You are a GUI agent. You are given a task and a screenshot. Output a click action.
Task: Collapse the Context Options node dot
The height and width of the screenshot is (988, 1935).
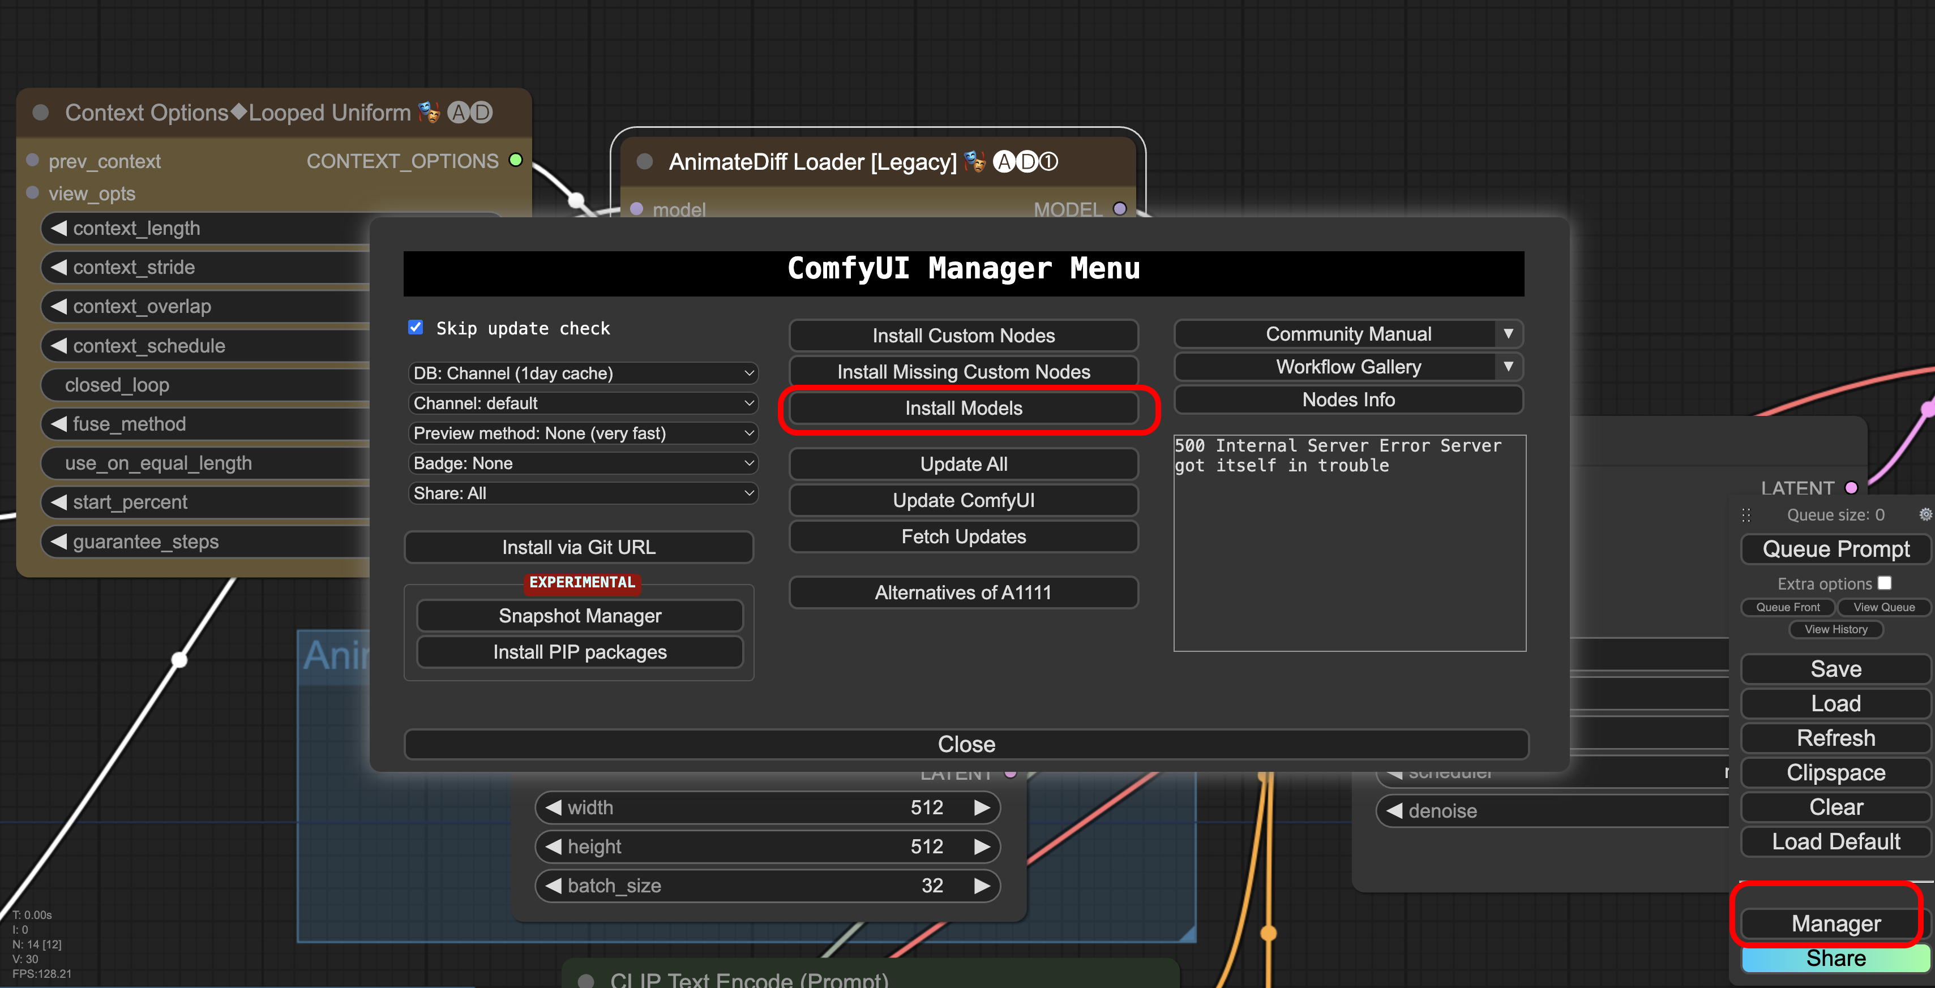(41, 113)
